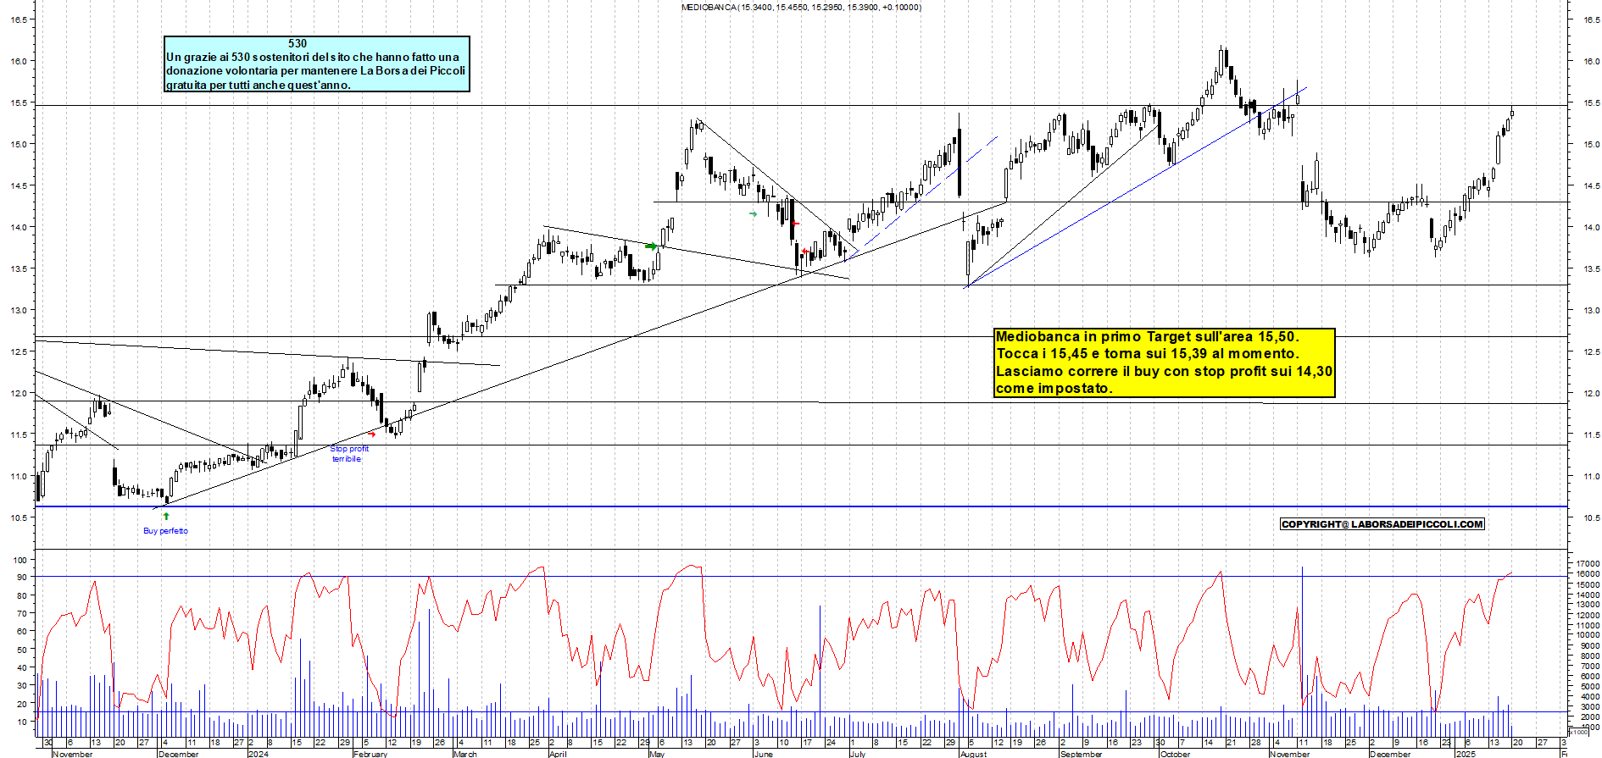Click the red arrow near 'Stop profit terribile'

pyautogui.click(x=371, y=434)
